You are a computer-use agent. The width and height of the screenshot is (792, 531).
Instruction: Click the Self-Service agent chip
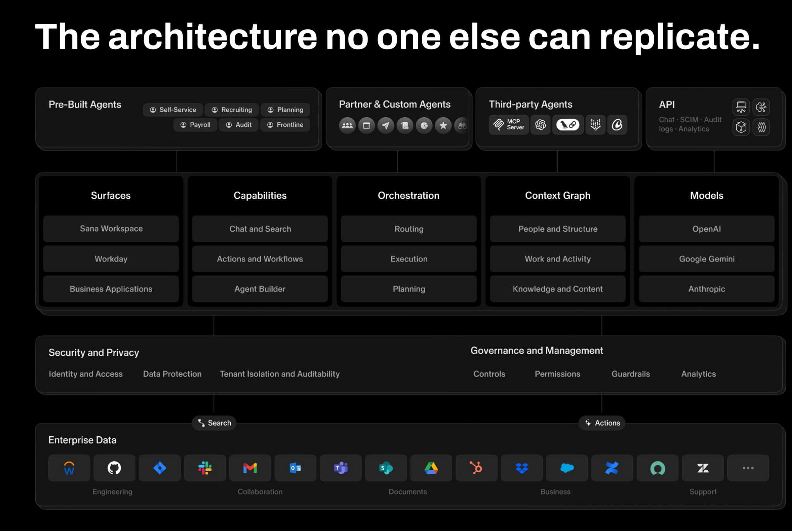[173, 110]
